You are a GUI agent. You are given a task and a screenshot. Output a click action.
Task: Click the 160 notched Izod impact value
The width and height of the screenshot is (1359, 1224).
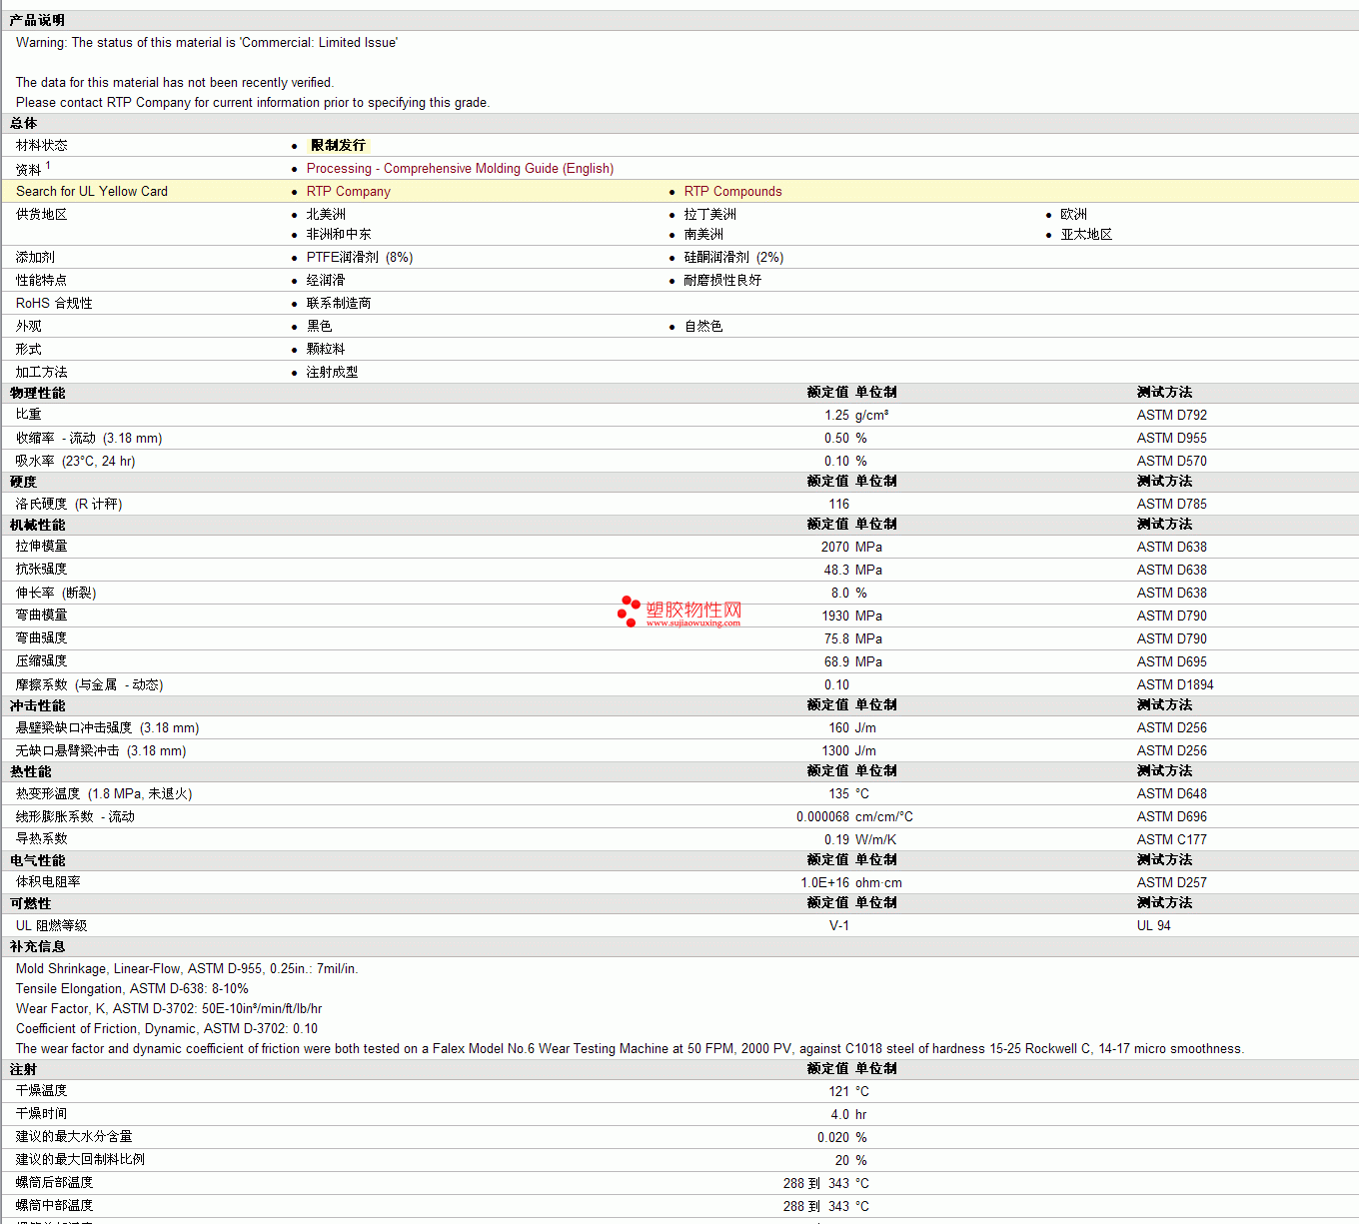[839, 728]
